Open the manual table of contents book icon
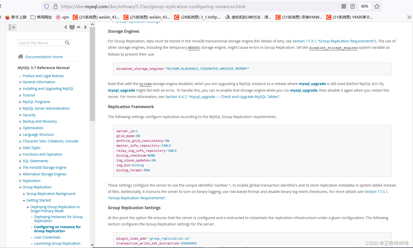The width and height of the screenshot is (413, 248). click(x=72, y=27)
